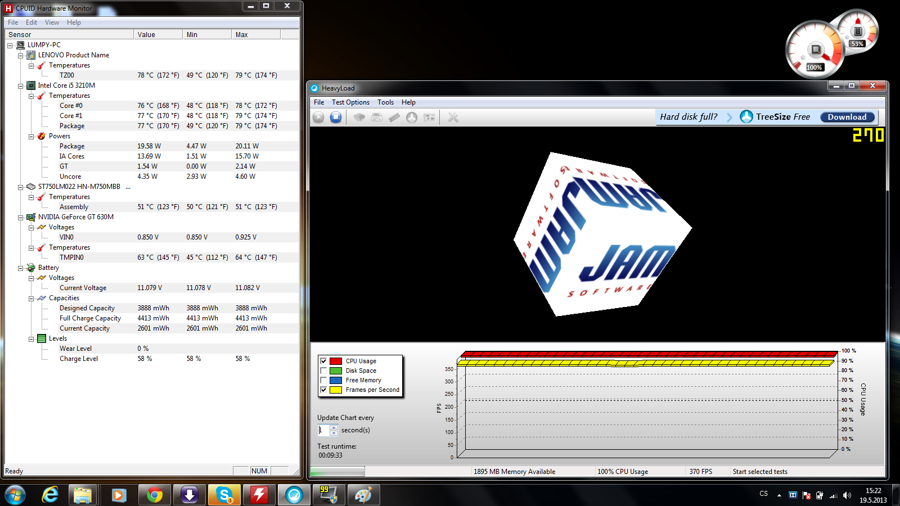Stop the running HeavyLoad test
Viewport: 900px width, 506px height.
click(x=336, y=117)
